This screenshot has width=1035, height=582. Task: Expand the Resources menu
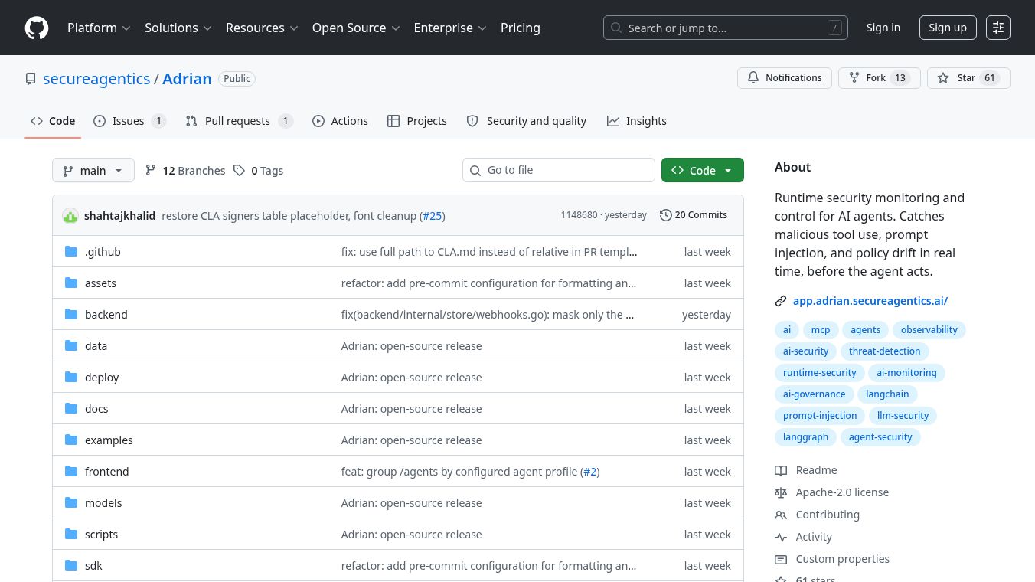262,28
